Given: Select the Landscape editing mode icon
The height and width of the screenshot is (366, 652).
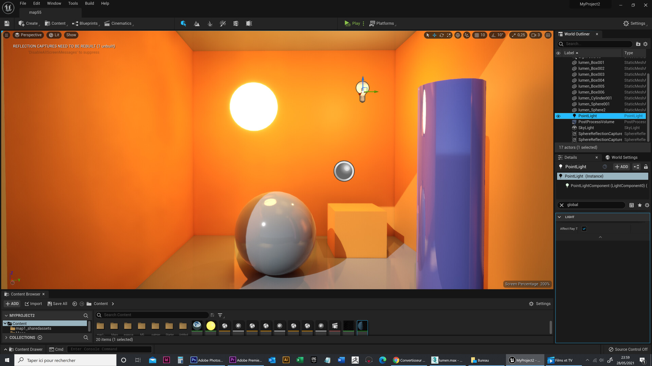Looking at the screenshot, I should coord(197,23).
